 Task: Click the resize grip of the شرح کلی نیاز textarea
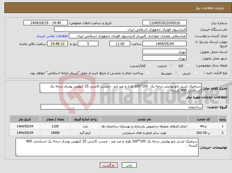[41, 92]
